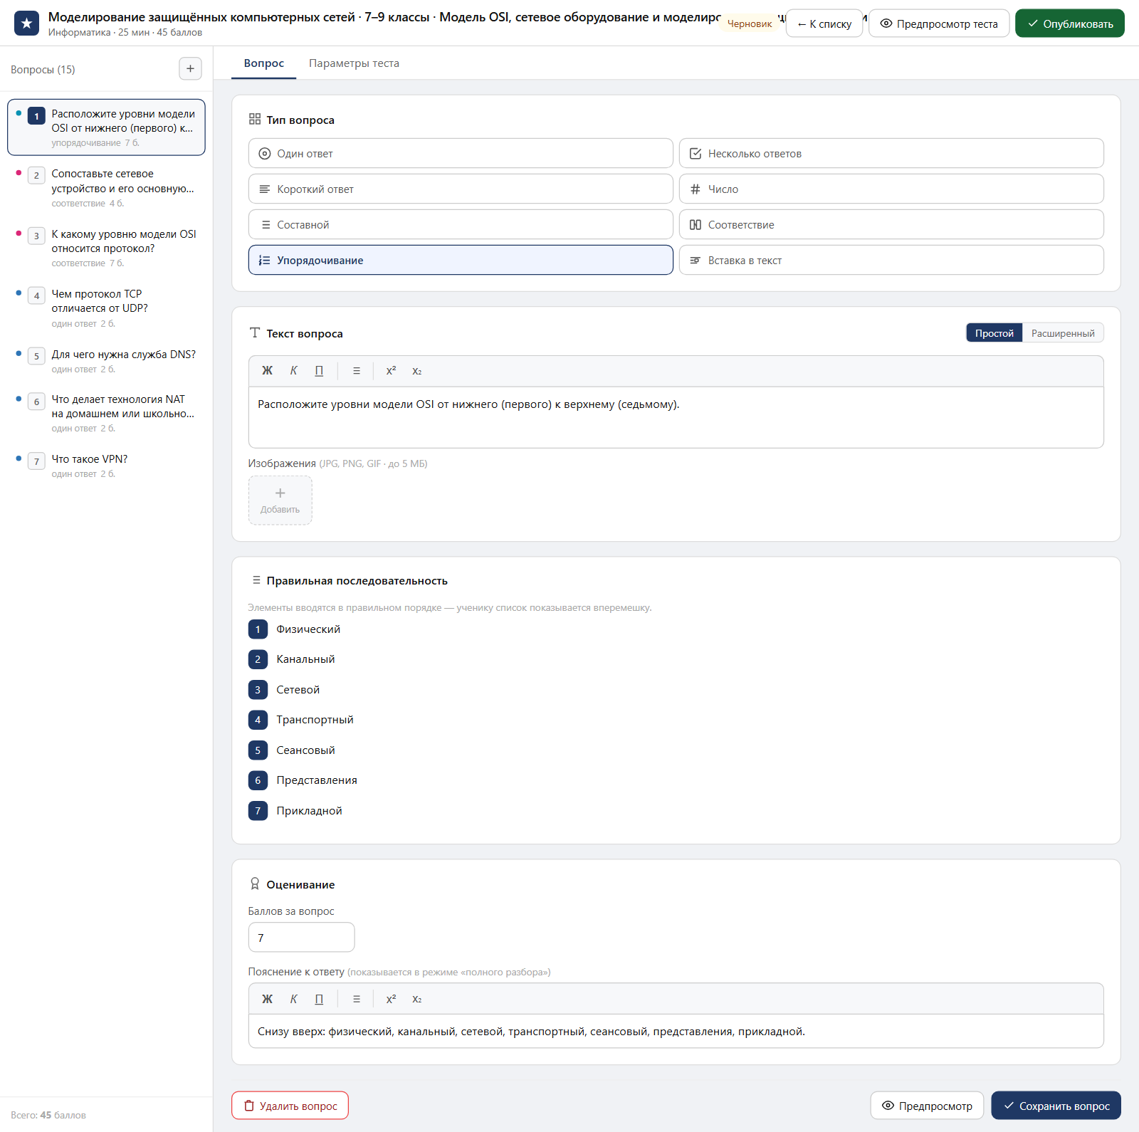1139x1132 pixels.
Task: Open question 'Предпросмотр' at bottom
Action: pos(927,1106)
